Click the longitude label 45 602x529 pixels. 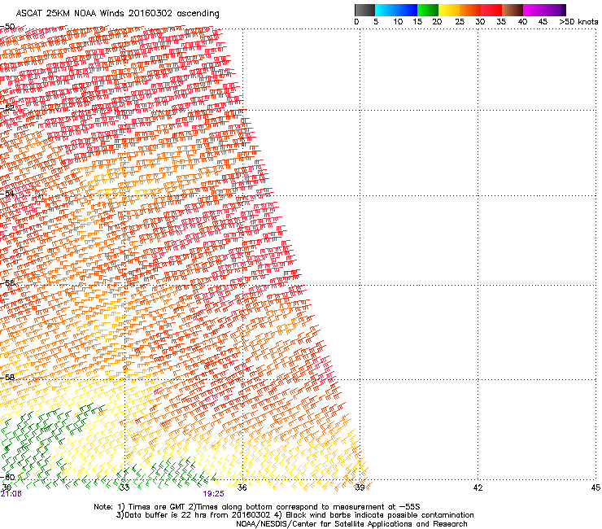[595, 487]
